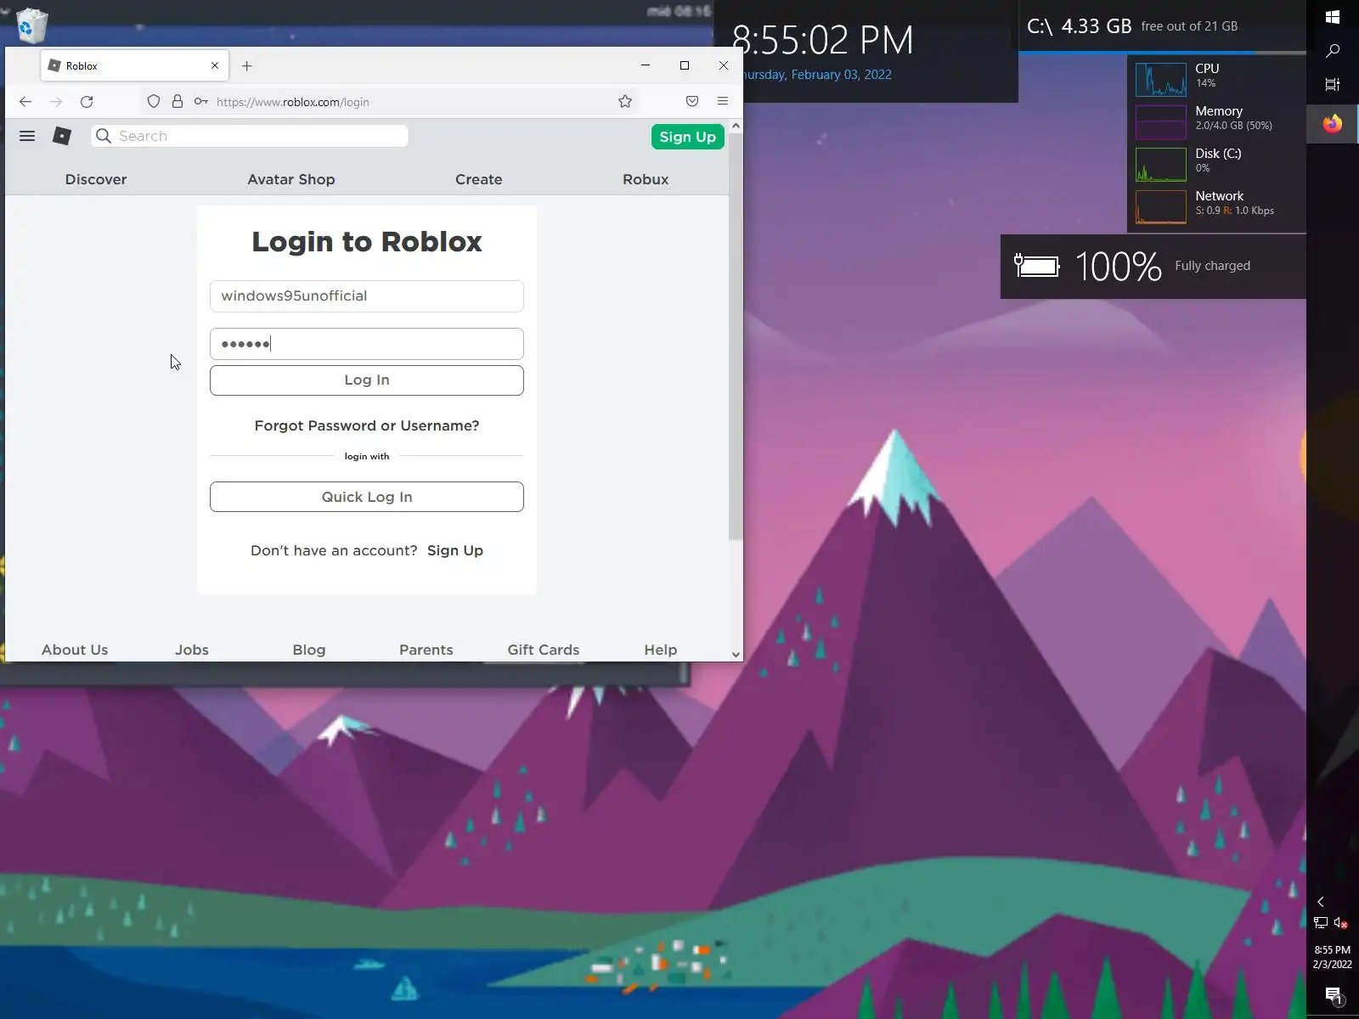The width and height of the screenshot is (1359, 1019).
Task: Open the Help footer link
Action: [x=661, y=650]
